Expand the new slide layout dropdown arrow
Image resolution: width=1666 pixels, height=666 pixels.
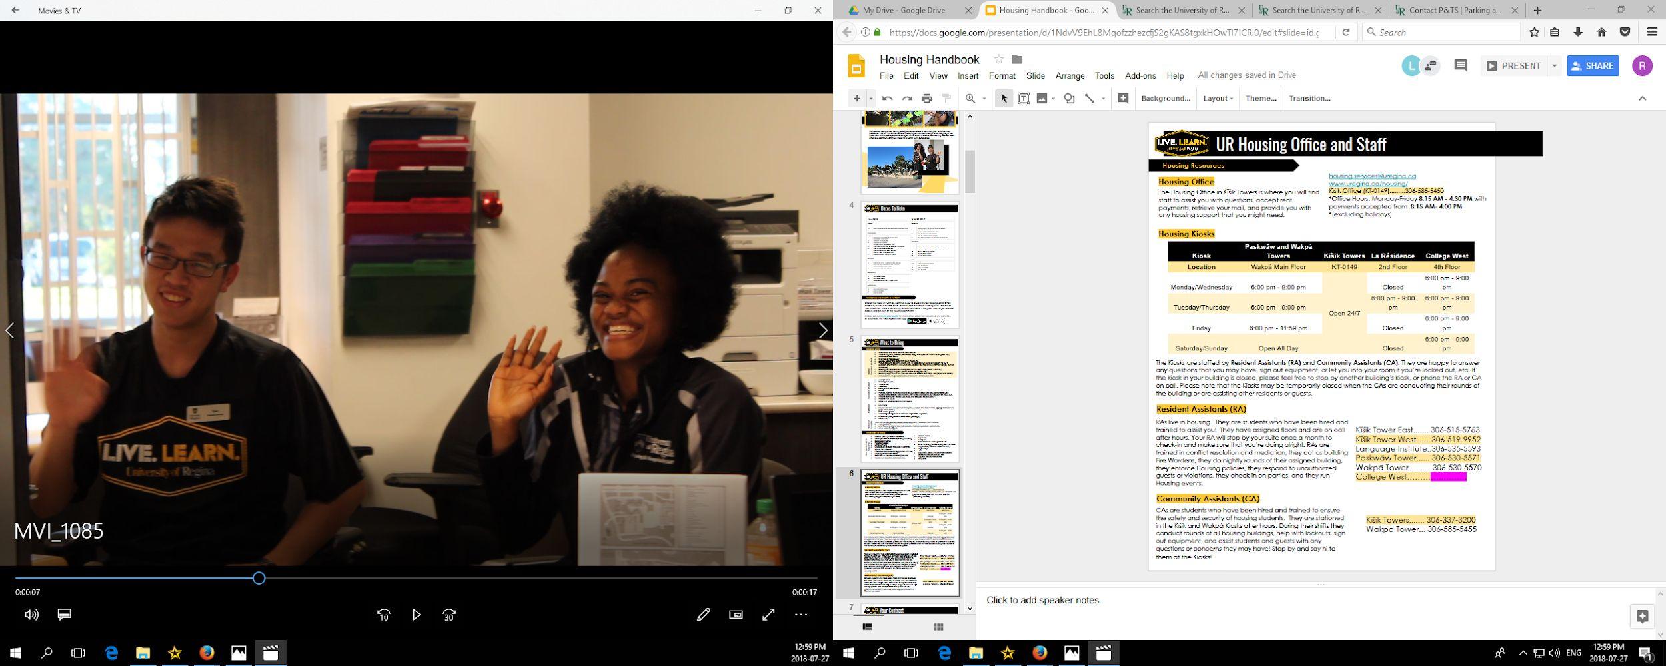point(871,99)
